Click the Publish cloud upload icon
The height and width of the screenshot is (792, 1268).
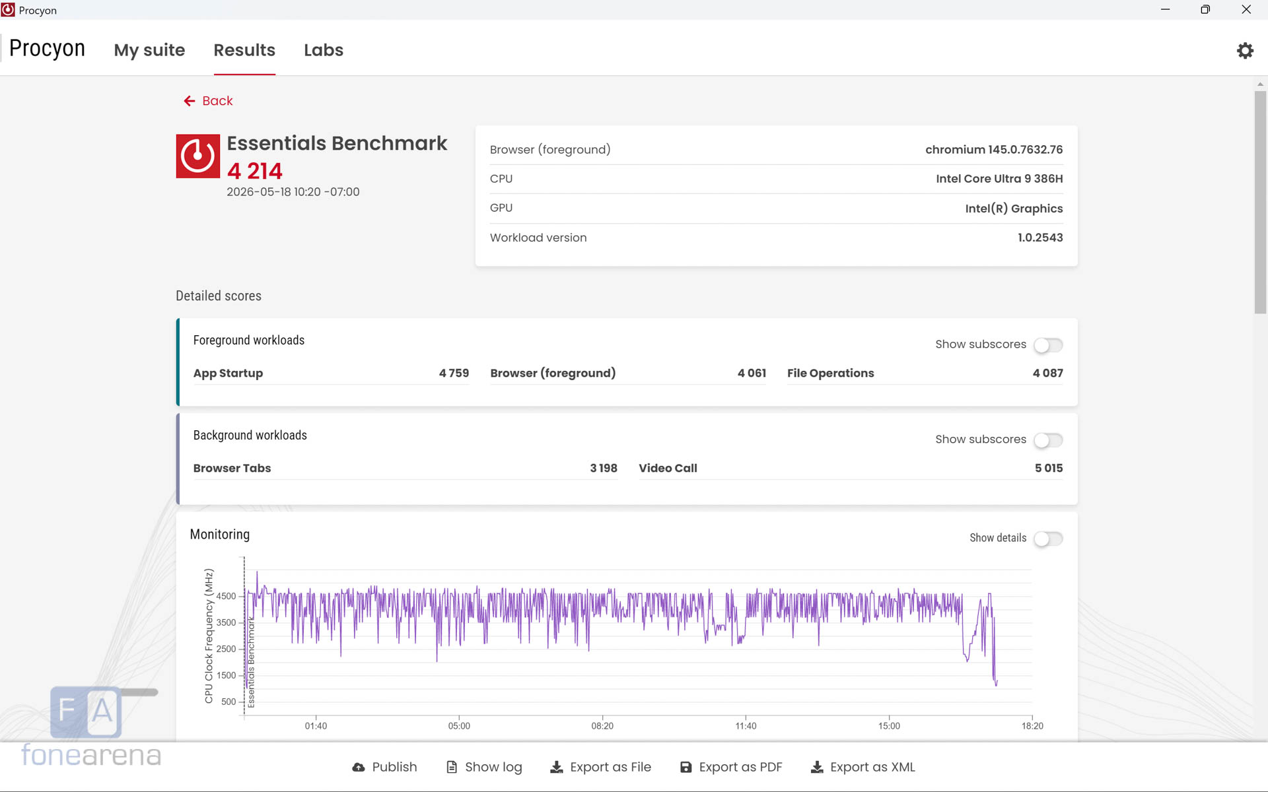359,767
